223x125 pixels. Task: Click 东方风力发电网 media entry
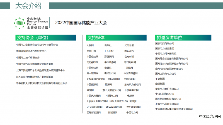click(x=133, y=84)
